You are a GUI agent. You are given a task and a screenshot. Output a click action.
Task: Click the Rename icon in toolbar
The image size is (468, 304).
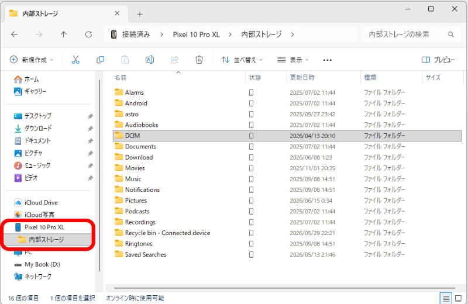click(150, 60)
